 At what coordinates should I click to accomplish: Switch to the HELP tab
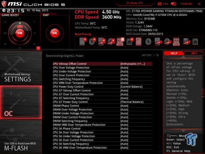(x=174, y=53)
